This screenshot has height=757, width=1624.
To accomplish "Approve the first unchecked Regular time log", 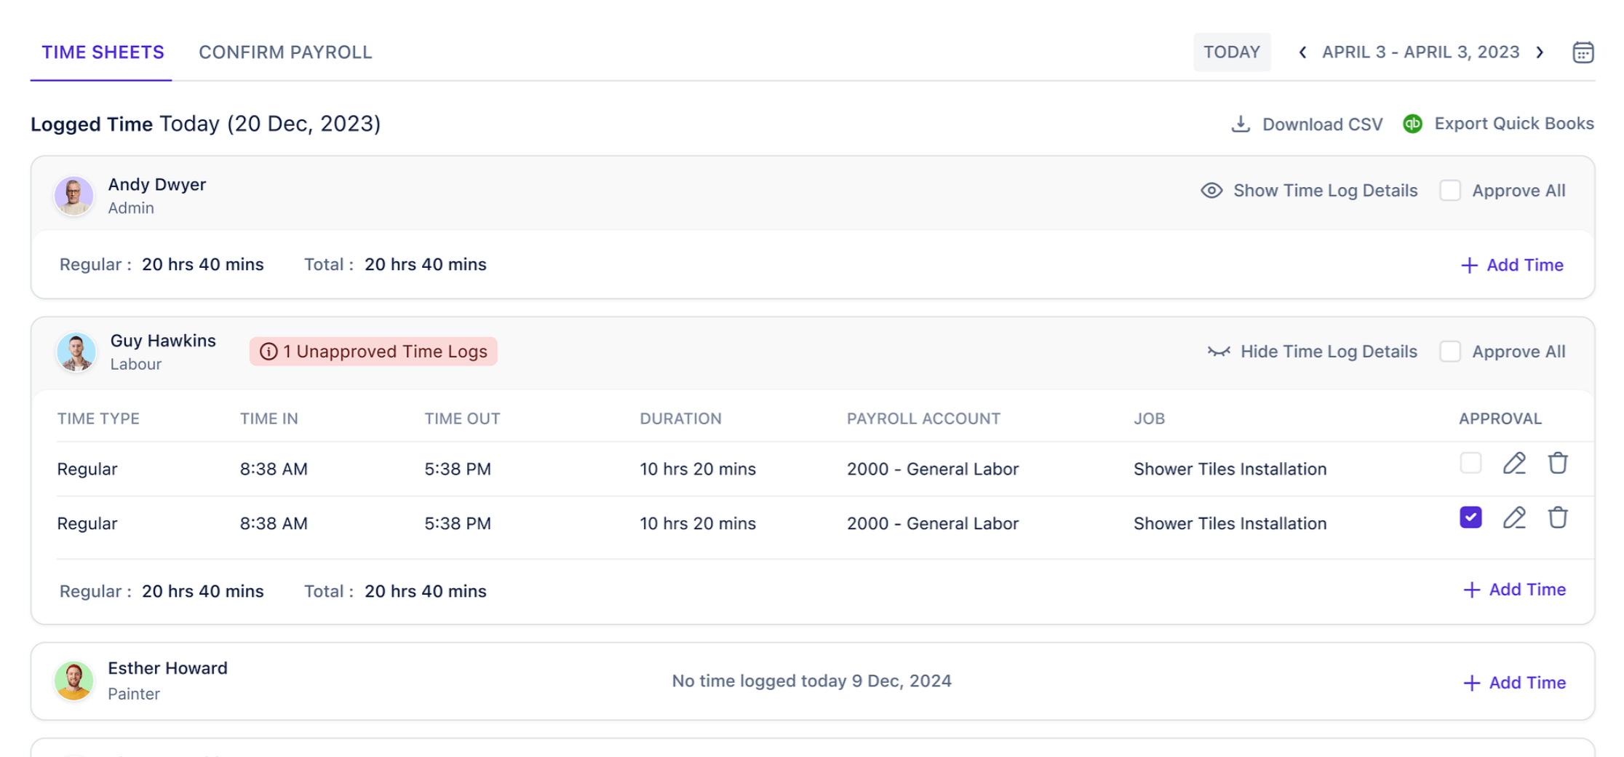I will pos(1470,464).
